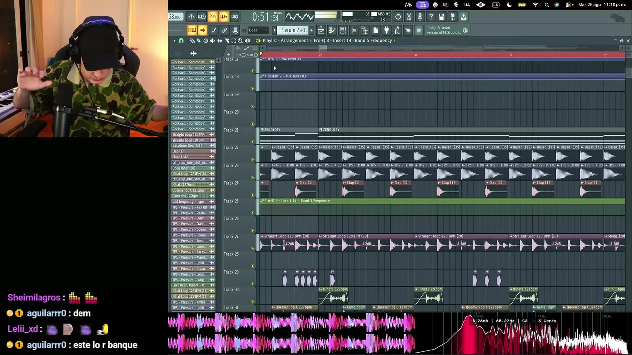Viewport: 632px width, 355px height.
Task: Select the Draw pencil tool in Playlist
Action: 192,41
